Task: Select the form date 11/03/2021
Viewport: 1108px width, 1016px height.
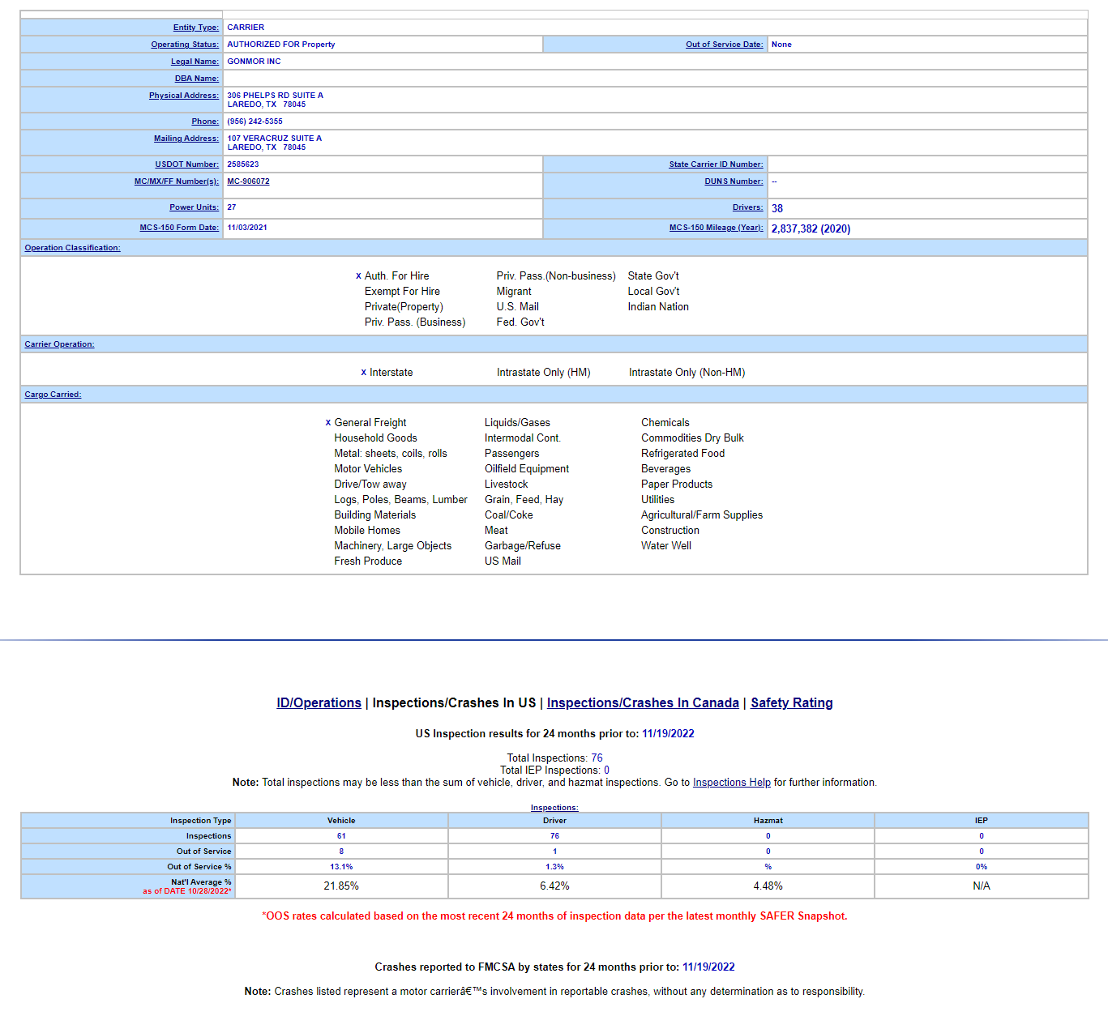Action: 247,228
